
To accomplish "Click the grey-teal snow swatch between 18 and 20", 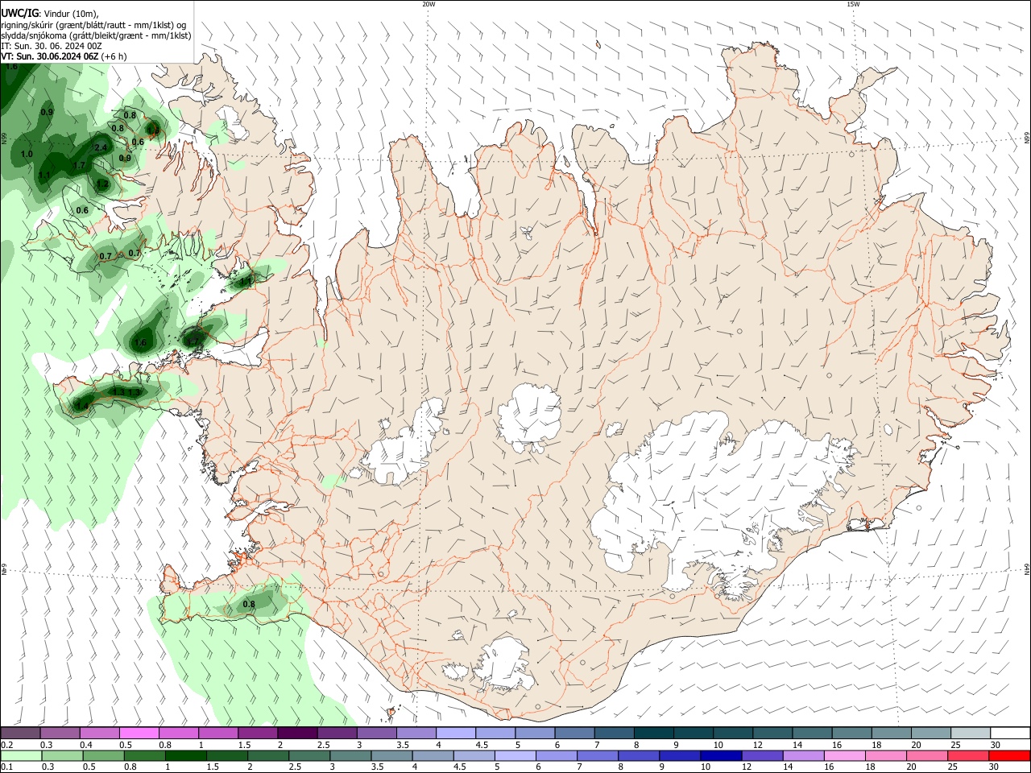I will coord(891,734).
